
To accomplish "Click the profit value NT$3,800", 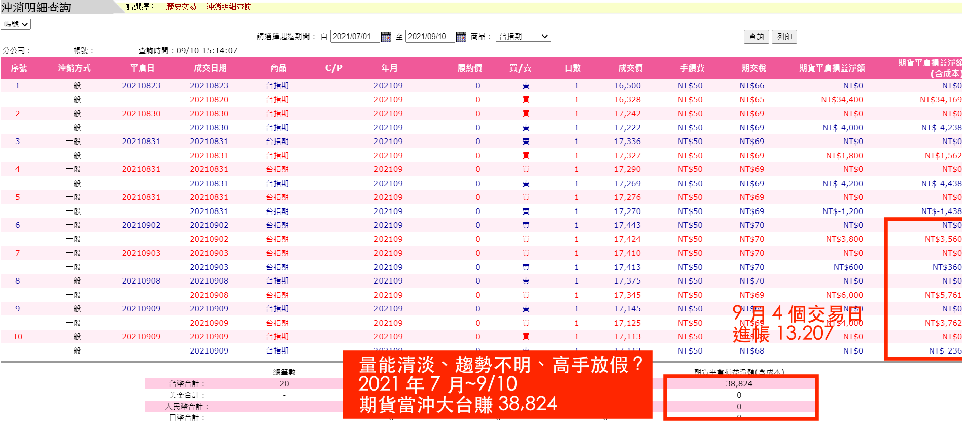I will (844, 239).
